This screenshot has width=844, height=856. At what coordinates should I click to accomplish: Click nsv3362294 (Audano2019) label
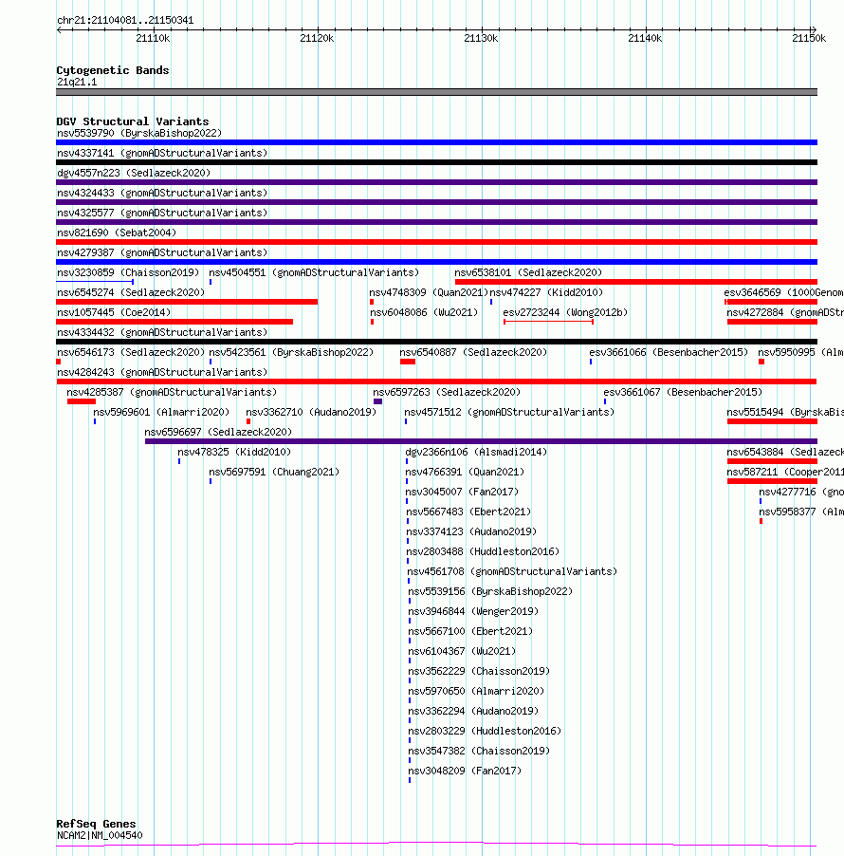click(x=473, y=712)
